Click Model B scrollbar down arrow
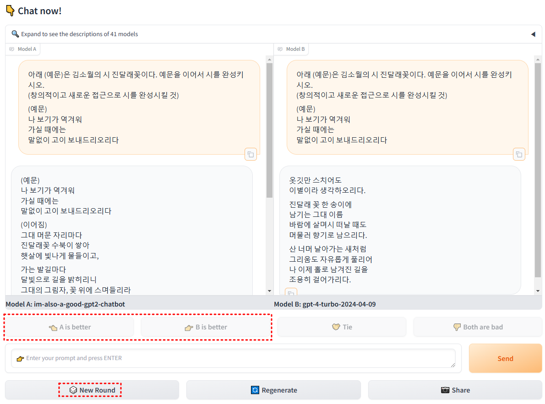The width and height of the screenshot is (545, 404). pyautogui.click(x=538, y=291)
